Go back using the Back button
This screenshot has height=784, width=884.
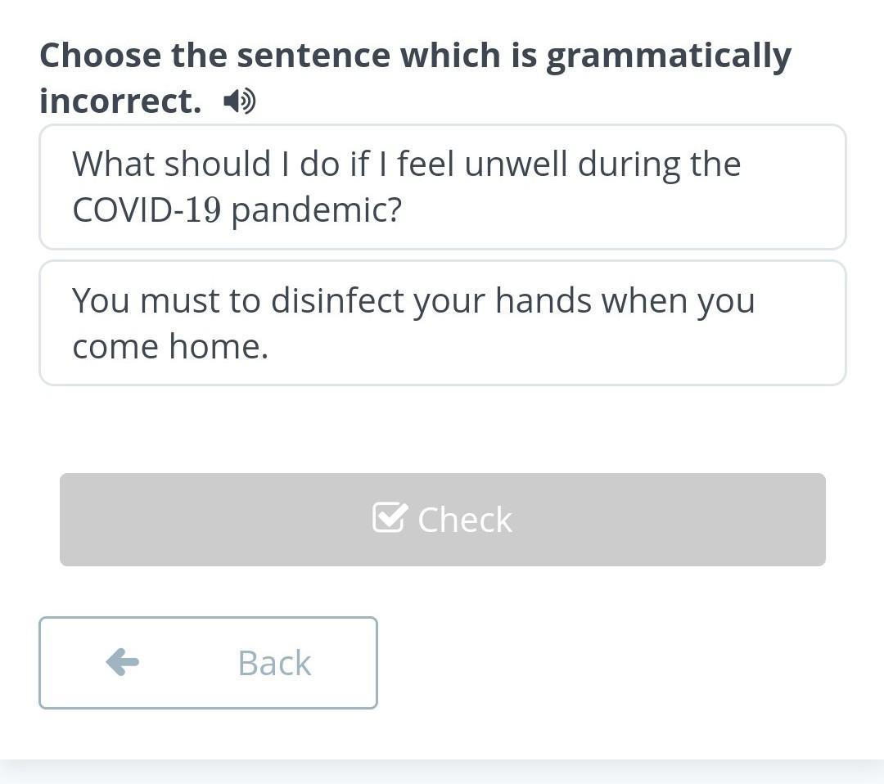click(208, 663)
